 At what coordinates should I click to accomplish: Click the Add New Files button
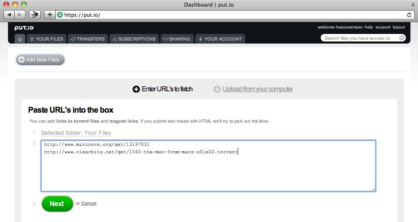40,59
